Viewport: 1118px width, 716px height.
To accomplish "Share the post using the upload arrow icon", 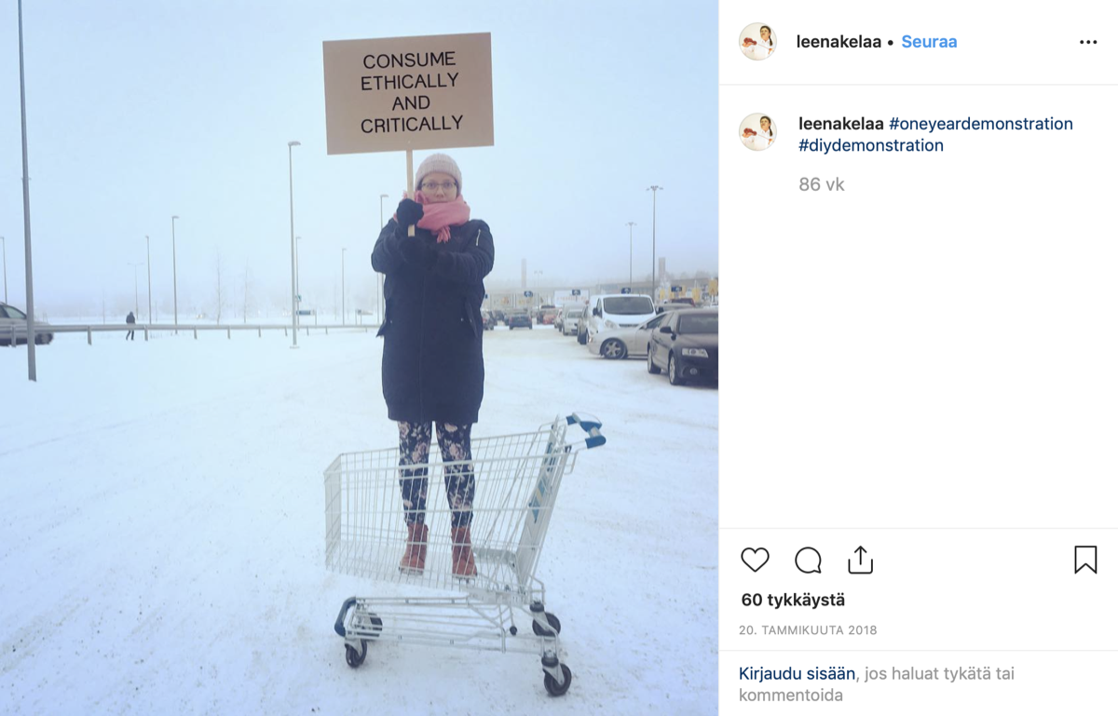I will tap(860, 560).
